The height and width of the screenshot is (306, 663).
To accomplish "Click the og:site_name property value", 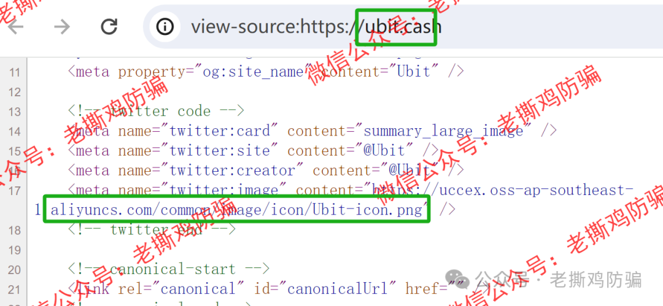I will (254, 72).
